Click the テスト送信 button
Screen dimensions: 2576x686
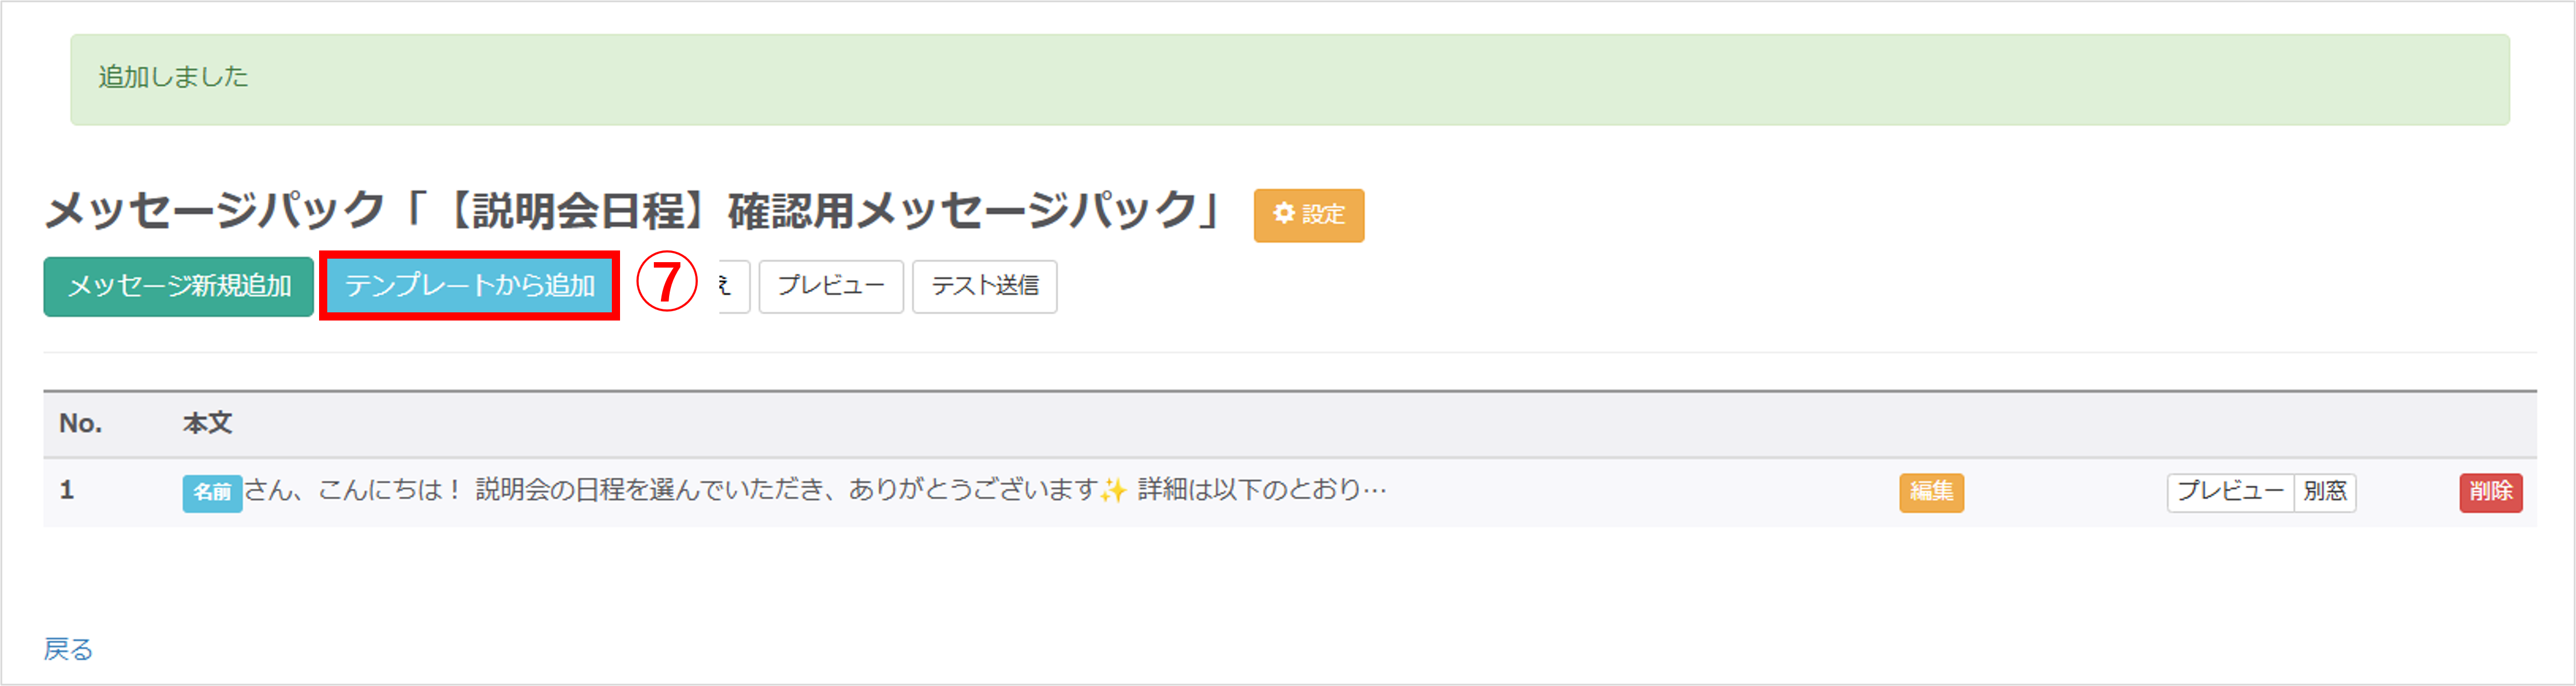[984, 287]
